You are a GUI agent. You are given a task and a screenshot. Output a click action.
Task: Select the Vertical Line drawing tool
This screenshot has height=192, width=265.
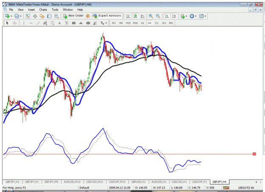(24, 23)
